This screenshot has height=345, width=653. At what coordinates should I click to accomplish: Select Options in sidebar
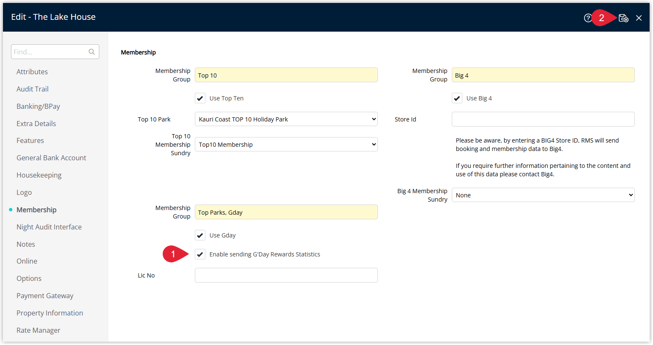[x=29, y=278]
